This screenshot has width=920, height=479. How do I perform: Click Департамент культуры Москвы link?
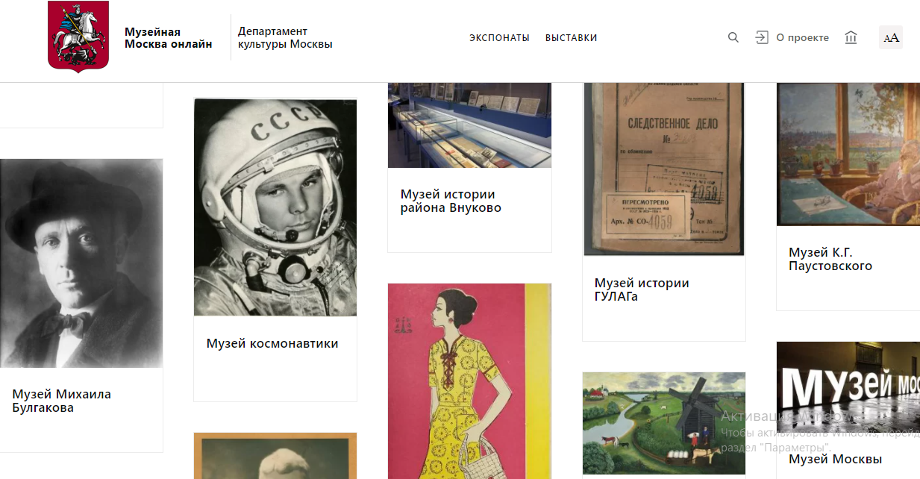point(285,37)
